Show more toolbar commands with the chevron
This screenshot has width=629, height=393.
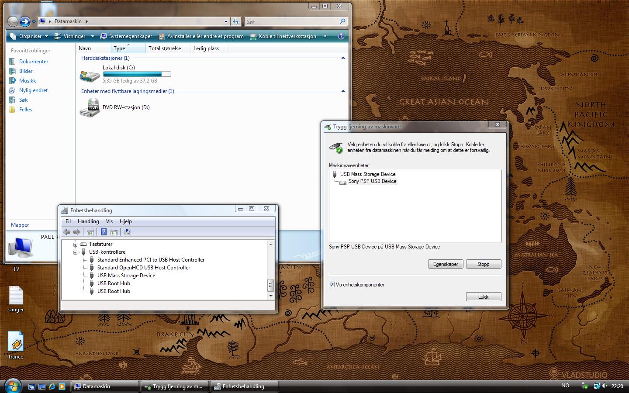[x=325, y=36]
